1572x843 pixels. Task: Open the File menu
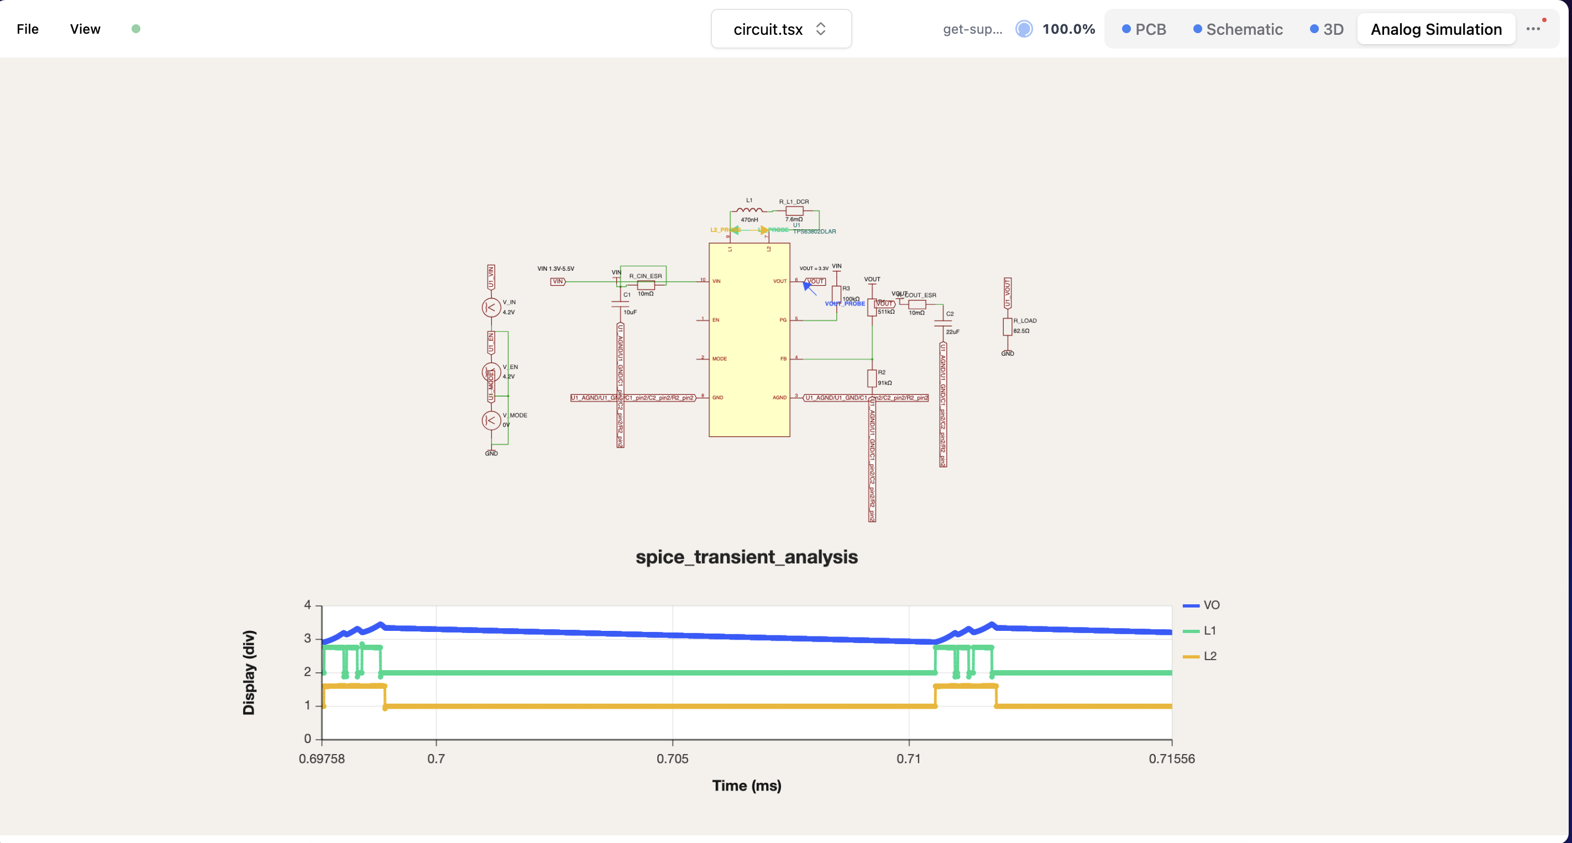28,29
